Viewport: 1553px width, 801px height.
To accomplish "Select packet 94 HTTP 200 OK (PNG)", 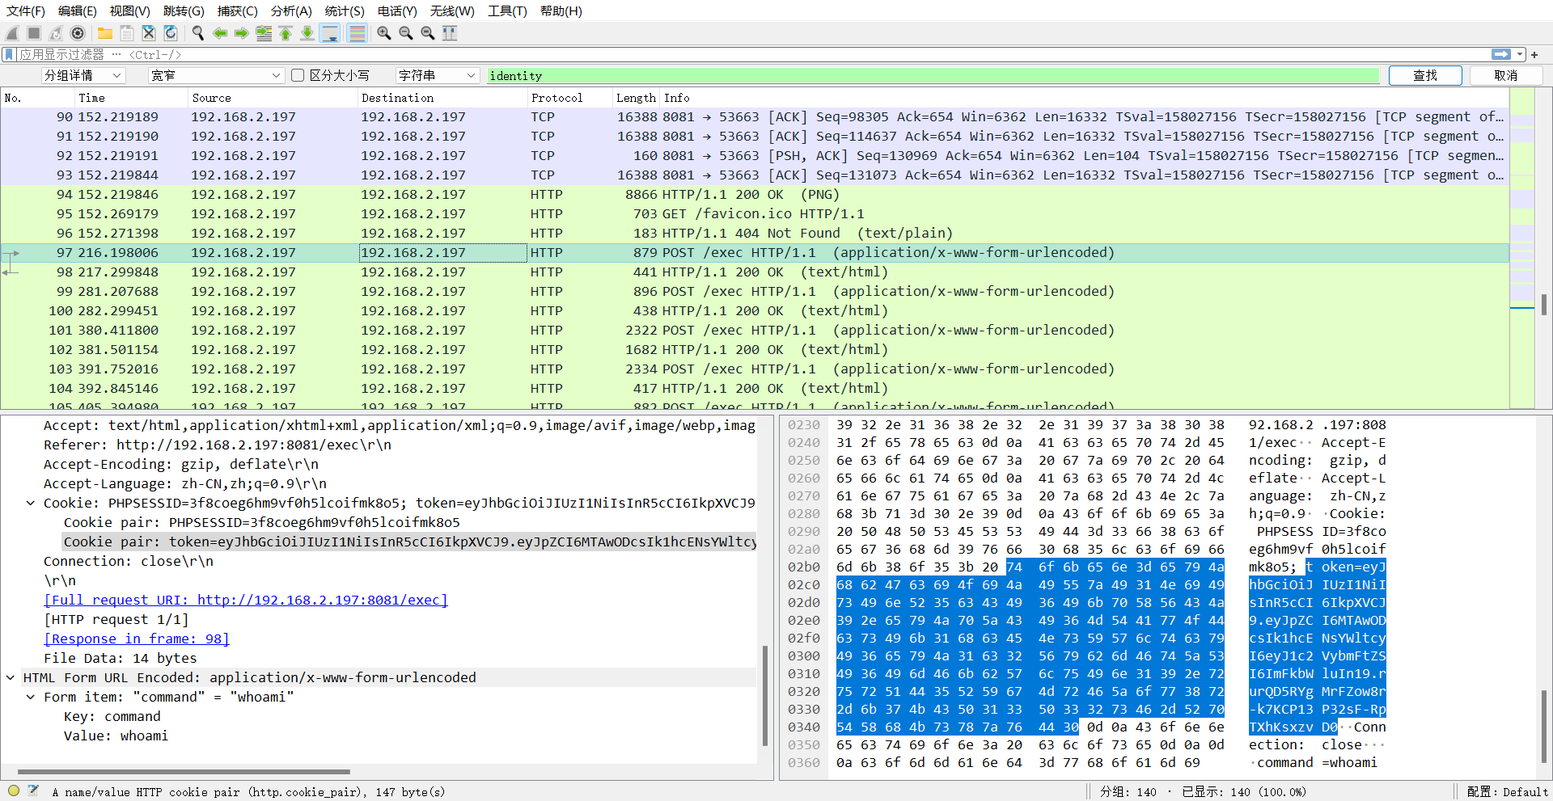I will (x=755, y=195).
